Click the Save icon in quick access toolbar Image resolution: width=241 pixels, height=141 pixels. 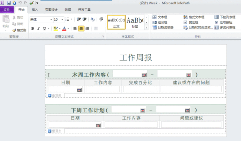[9, 3]
